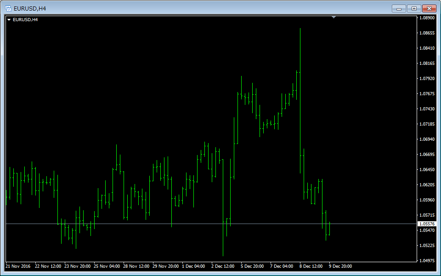Click the price scale value 1.07675
441x276 pixels.
(x=427, y=94)
